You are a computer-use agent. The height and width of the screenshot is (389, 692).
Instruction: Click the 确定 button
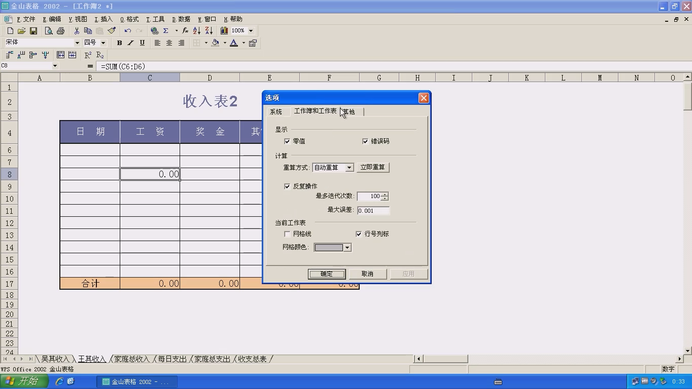327,274
